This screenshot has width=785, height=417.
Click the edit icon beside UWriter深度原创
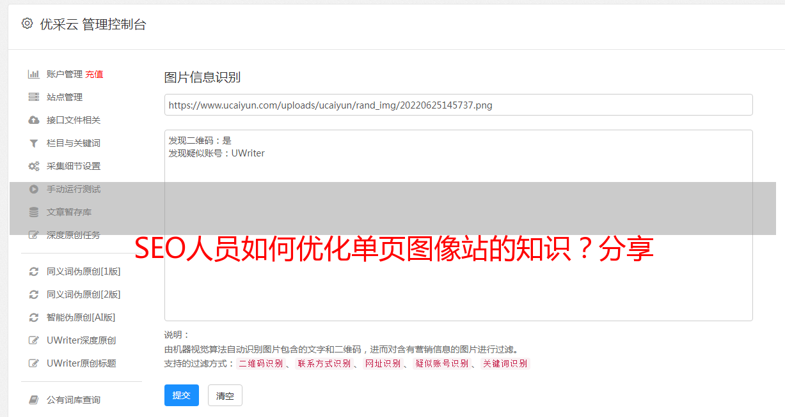(x=34, y=340)
